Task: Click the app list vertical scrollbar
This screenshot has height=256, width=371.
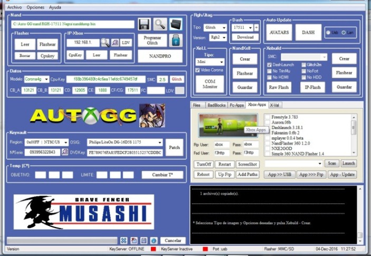Action: [354, 135]
